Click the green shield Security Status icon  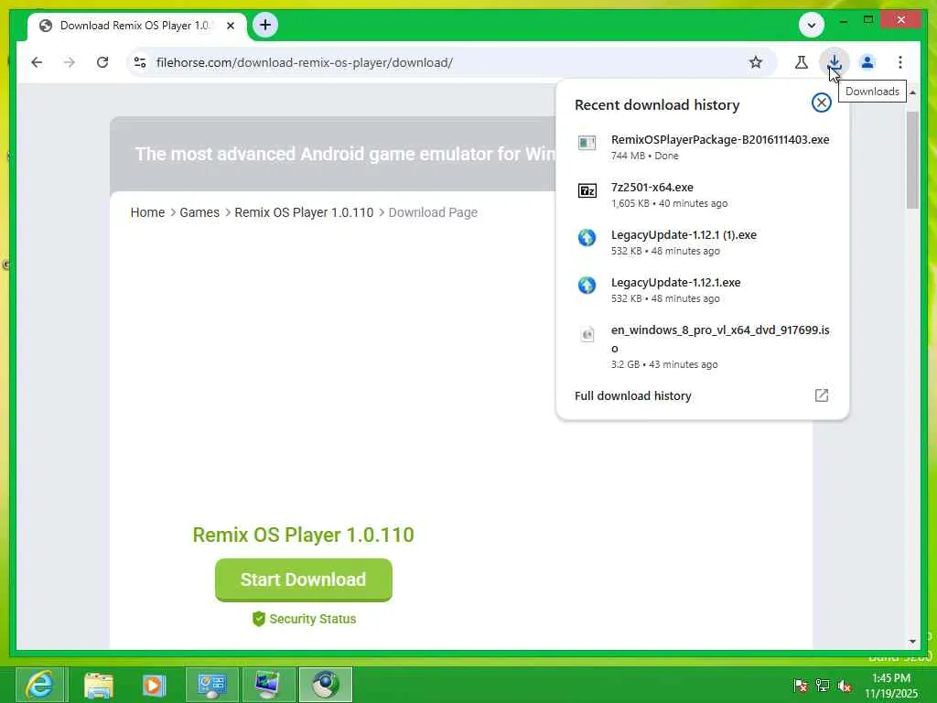click(258, 619)
